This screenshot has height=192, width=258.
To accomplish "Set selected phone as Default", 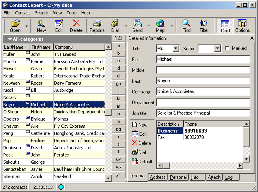I will coord(142,161).
